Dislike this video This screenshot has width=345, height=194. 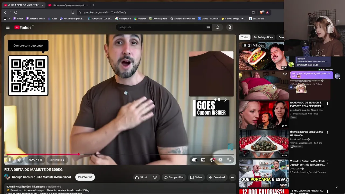pyautogui.click(x=155, y=177)
